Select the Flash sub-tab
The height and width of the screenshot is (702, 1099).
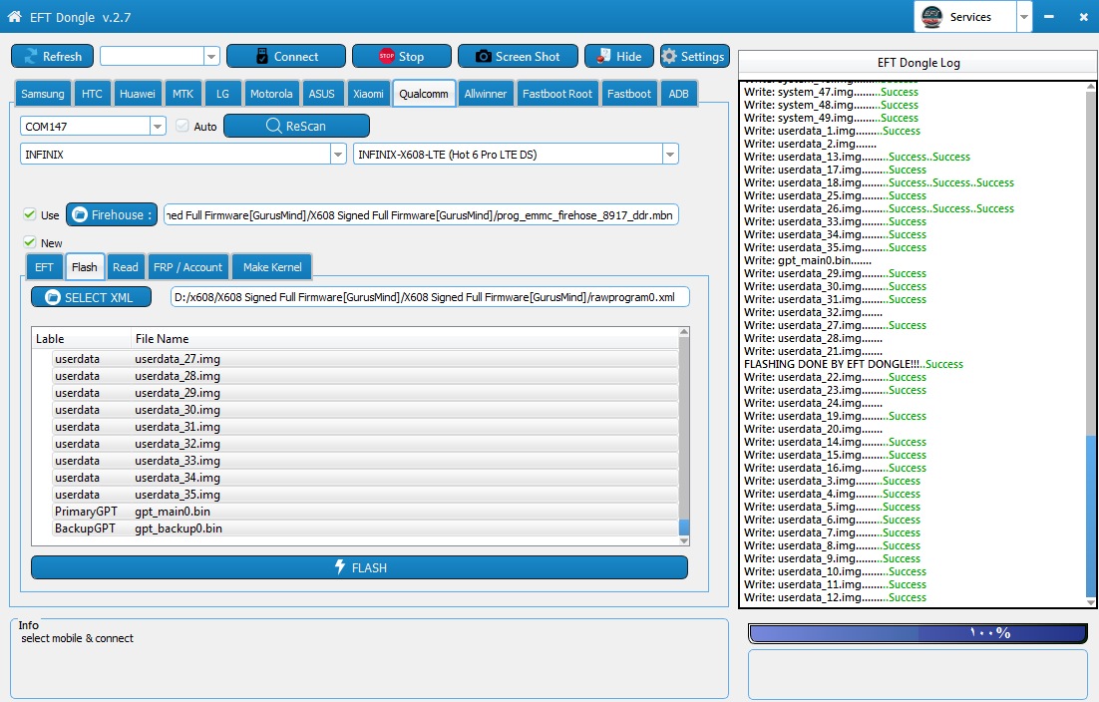(84, 267)
